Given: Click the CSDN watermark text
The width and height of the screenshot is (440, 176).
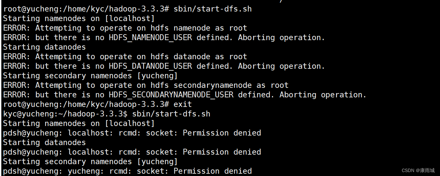Looking at the screenshot, I should (x=418, y=170).
